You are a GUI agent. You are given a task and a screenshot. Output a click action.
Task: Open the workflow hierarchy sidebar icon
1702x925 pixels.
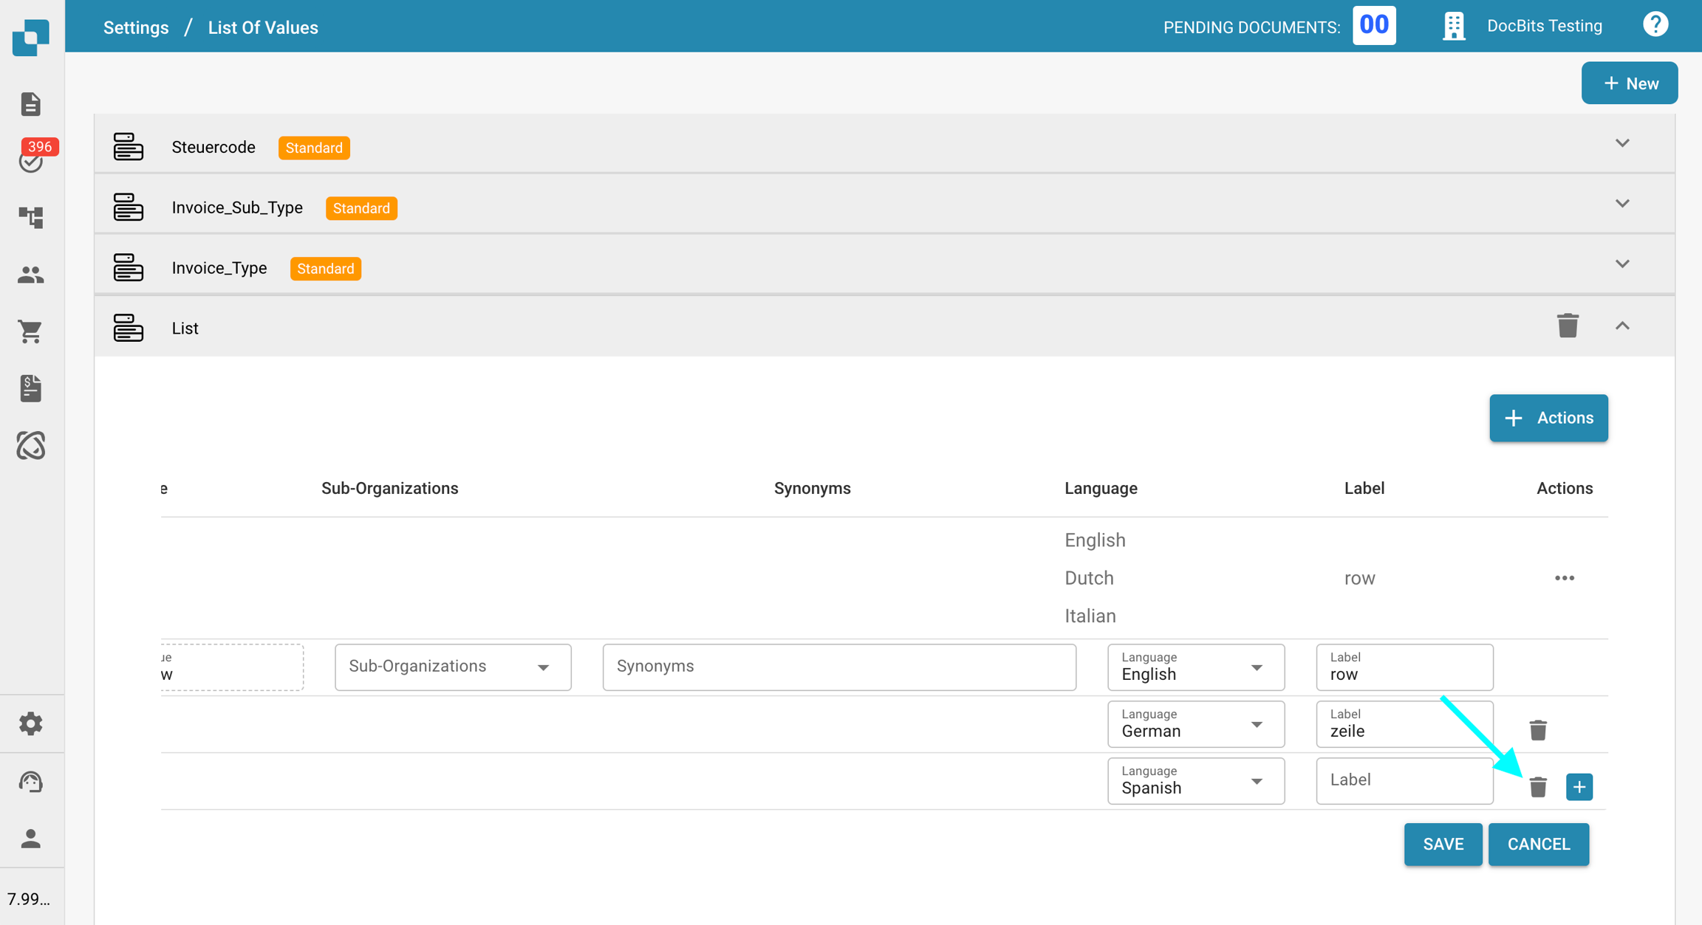(x=30, y=216)
